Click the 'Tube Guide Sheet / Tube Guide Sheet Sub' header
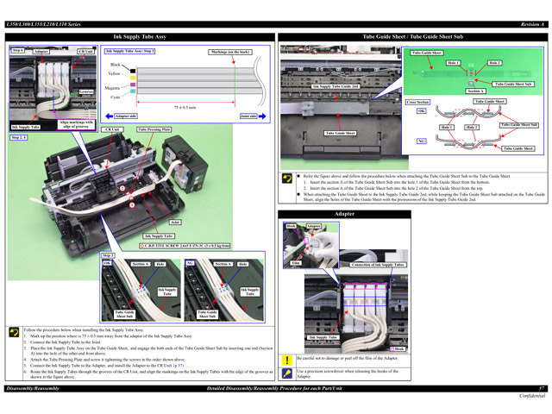552x414 pixels. [x=412, y=38]
